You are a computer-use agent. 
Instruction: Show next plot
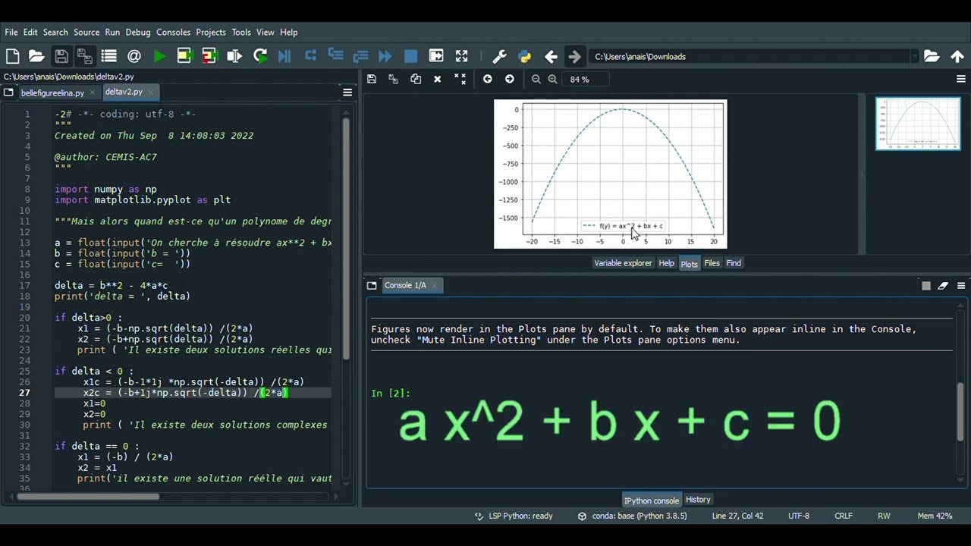[510, 79]
